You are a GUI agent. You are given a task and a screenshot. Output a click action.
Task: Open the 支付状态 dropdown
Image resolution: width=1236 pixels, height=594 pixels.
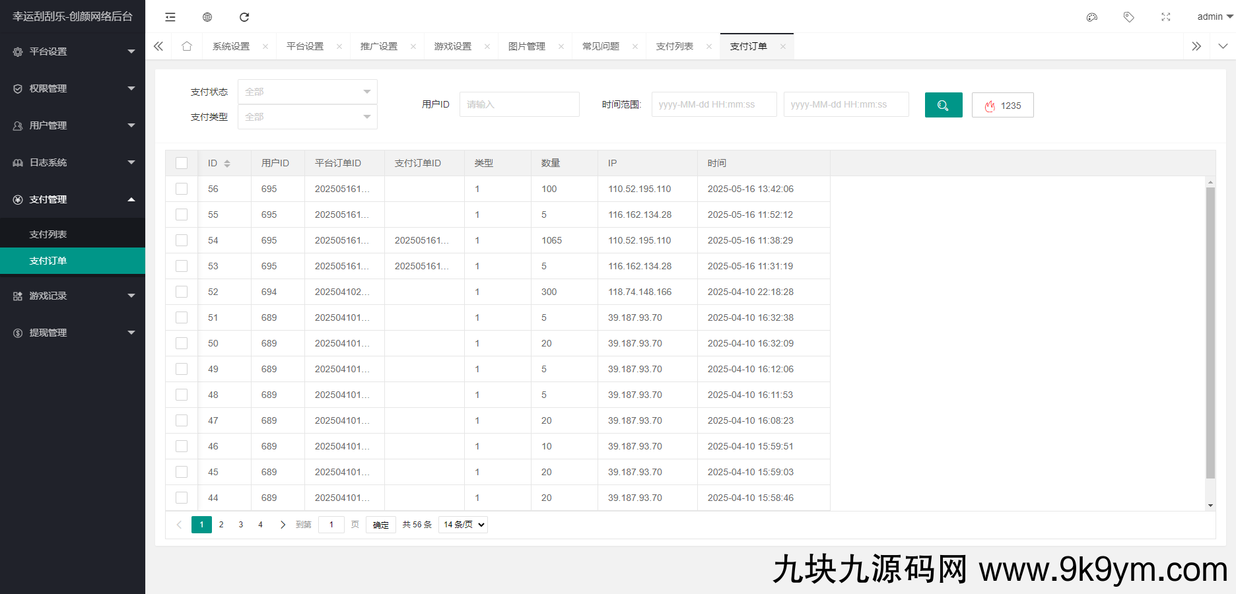[307, 91]
